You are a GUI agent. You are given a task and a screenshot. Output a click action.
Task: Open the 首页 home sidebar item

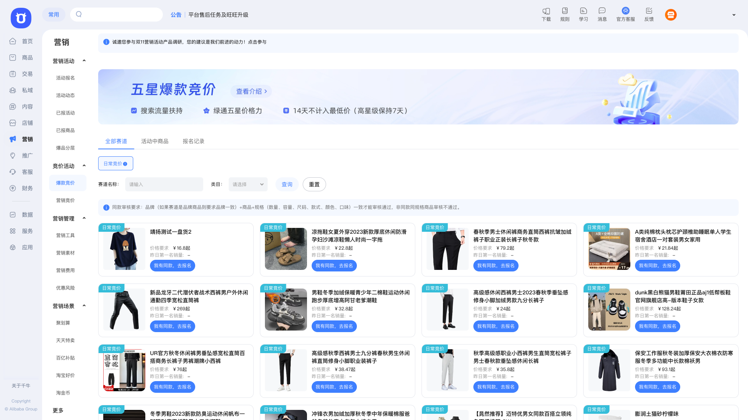coord(21,41)
